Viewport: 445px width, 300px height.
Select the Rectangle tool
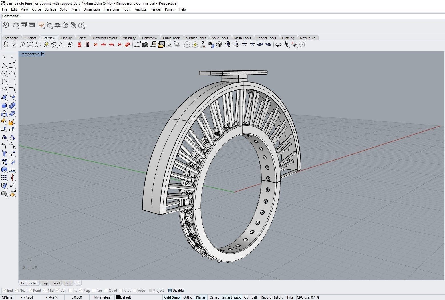tap(12, 81)
